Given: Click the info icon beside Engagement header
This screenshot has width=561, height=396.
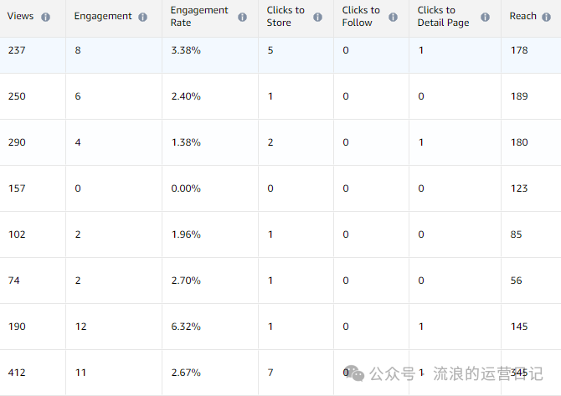Looking at the screenshot, I should point(143,17).
